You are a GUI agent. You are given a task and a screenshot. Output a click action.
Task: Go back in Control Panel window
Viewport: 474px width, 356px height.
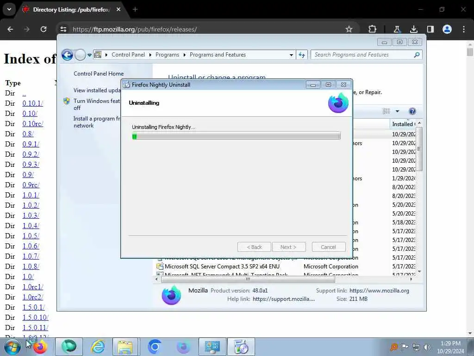(67, 55)
